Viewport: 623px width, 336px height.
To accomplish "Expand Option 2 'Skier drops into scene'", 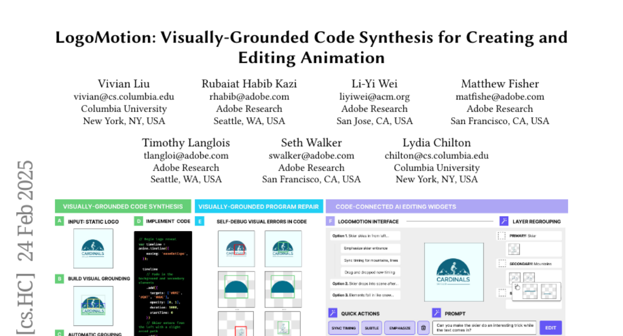I will [x=365, y=284].
